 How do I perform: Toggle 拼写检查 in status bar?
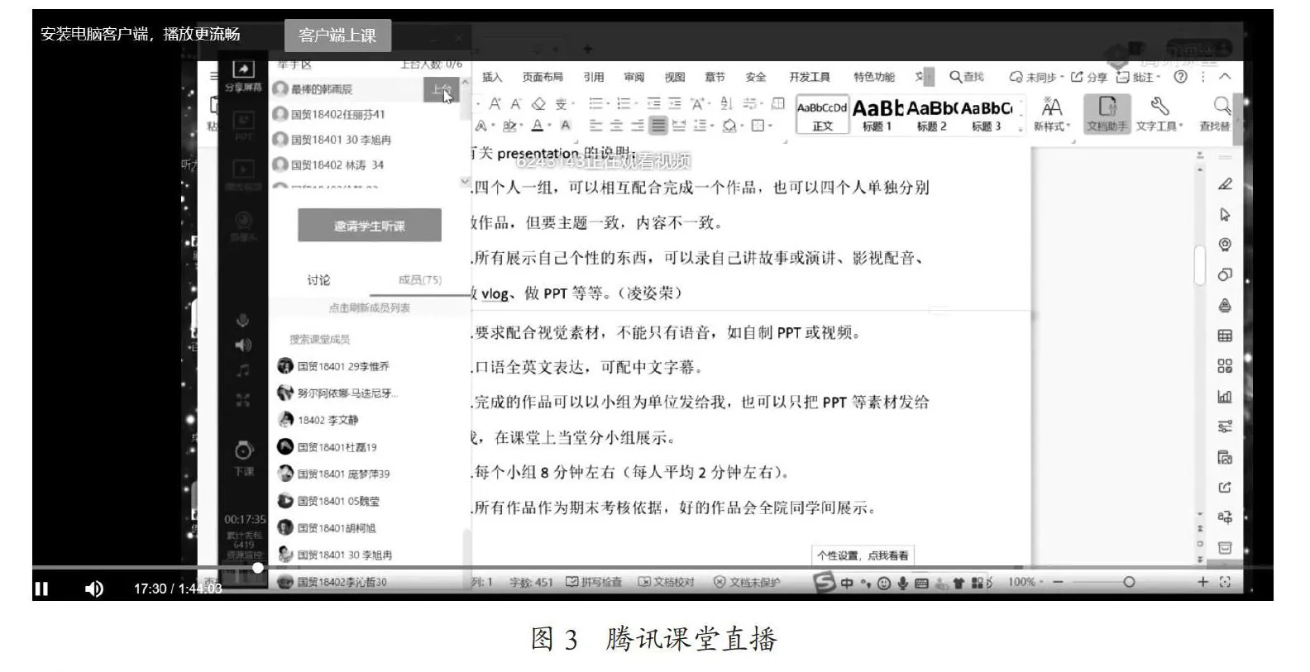point(594,582)
